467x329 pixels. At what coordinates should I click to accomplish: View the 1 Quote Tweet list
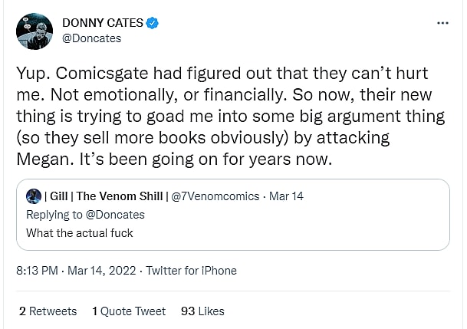point(129,311)
